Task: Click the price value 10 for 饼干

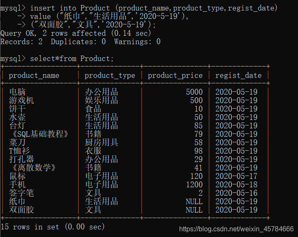Action: (199, 109)
